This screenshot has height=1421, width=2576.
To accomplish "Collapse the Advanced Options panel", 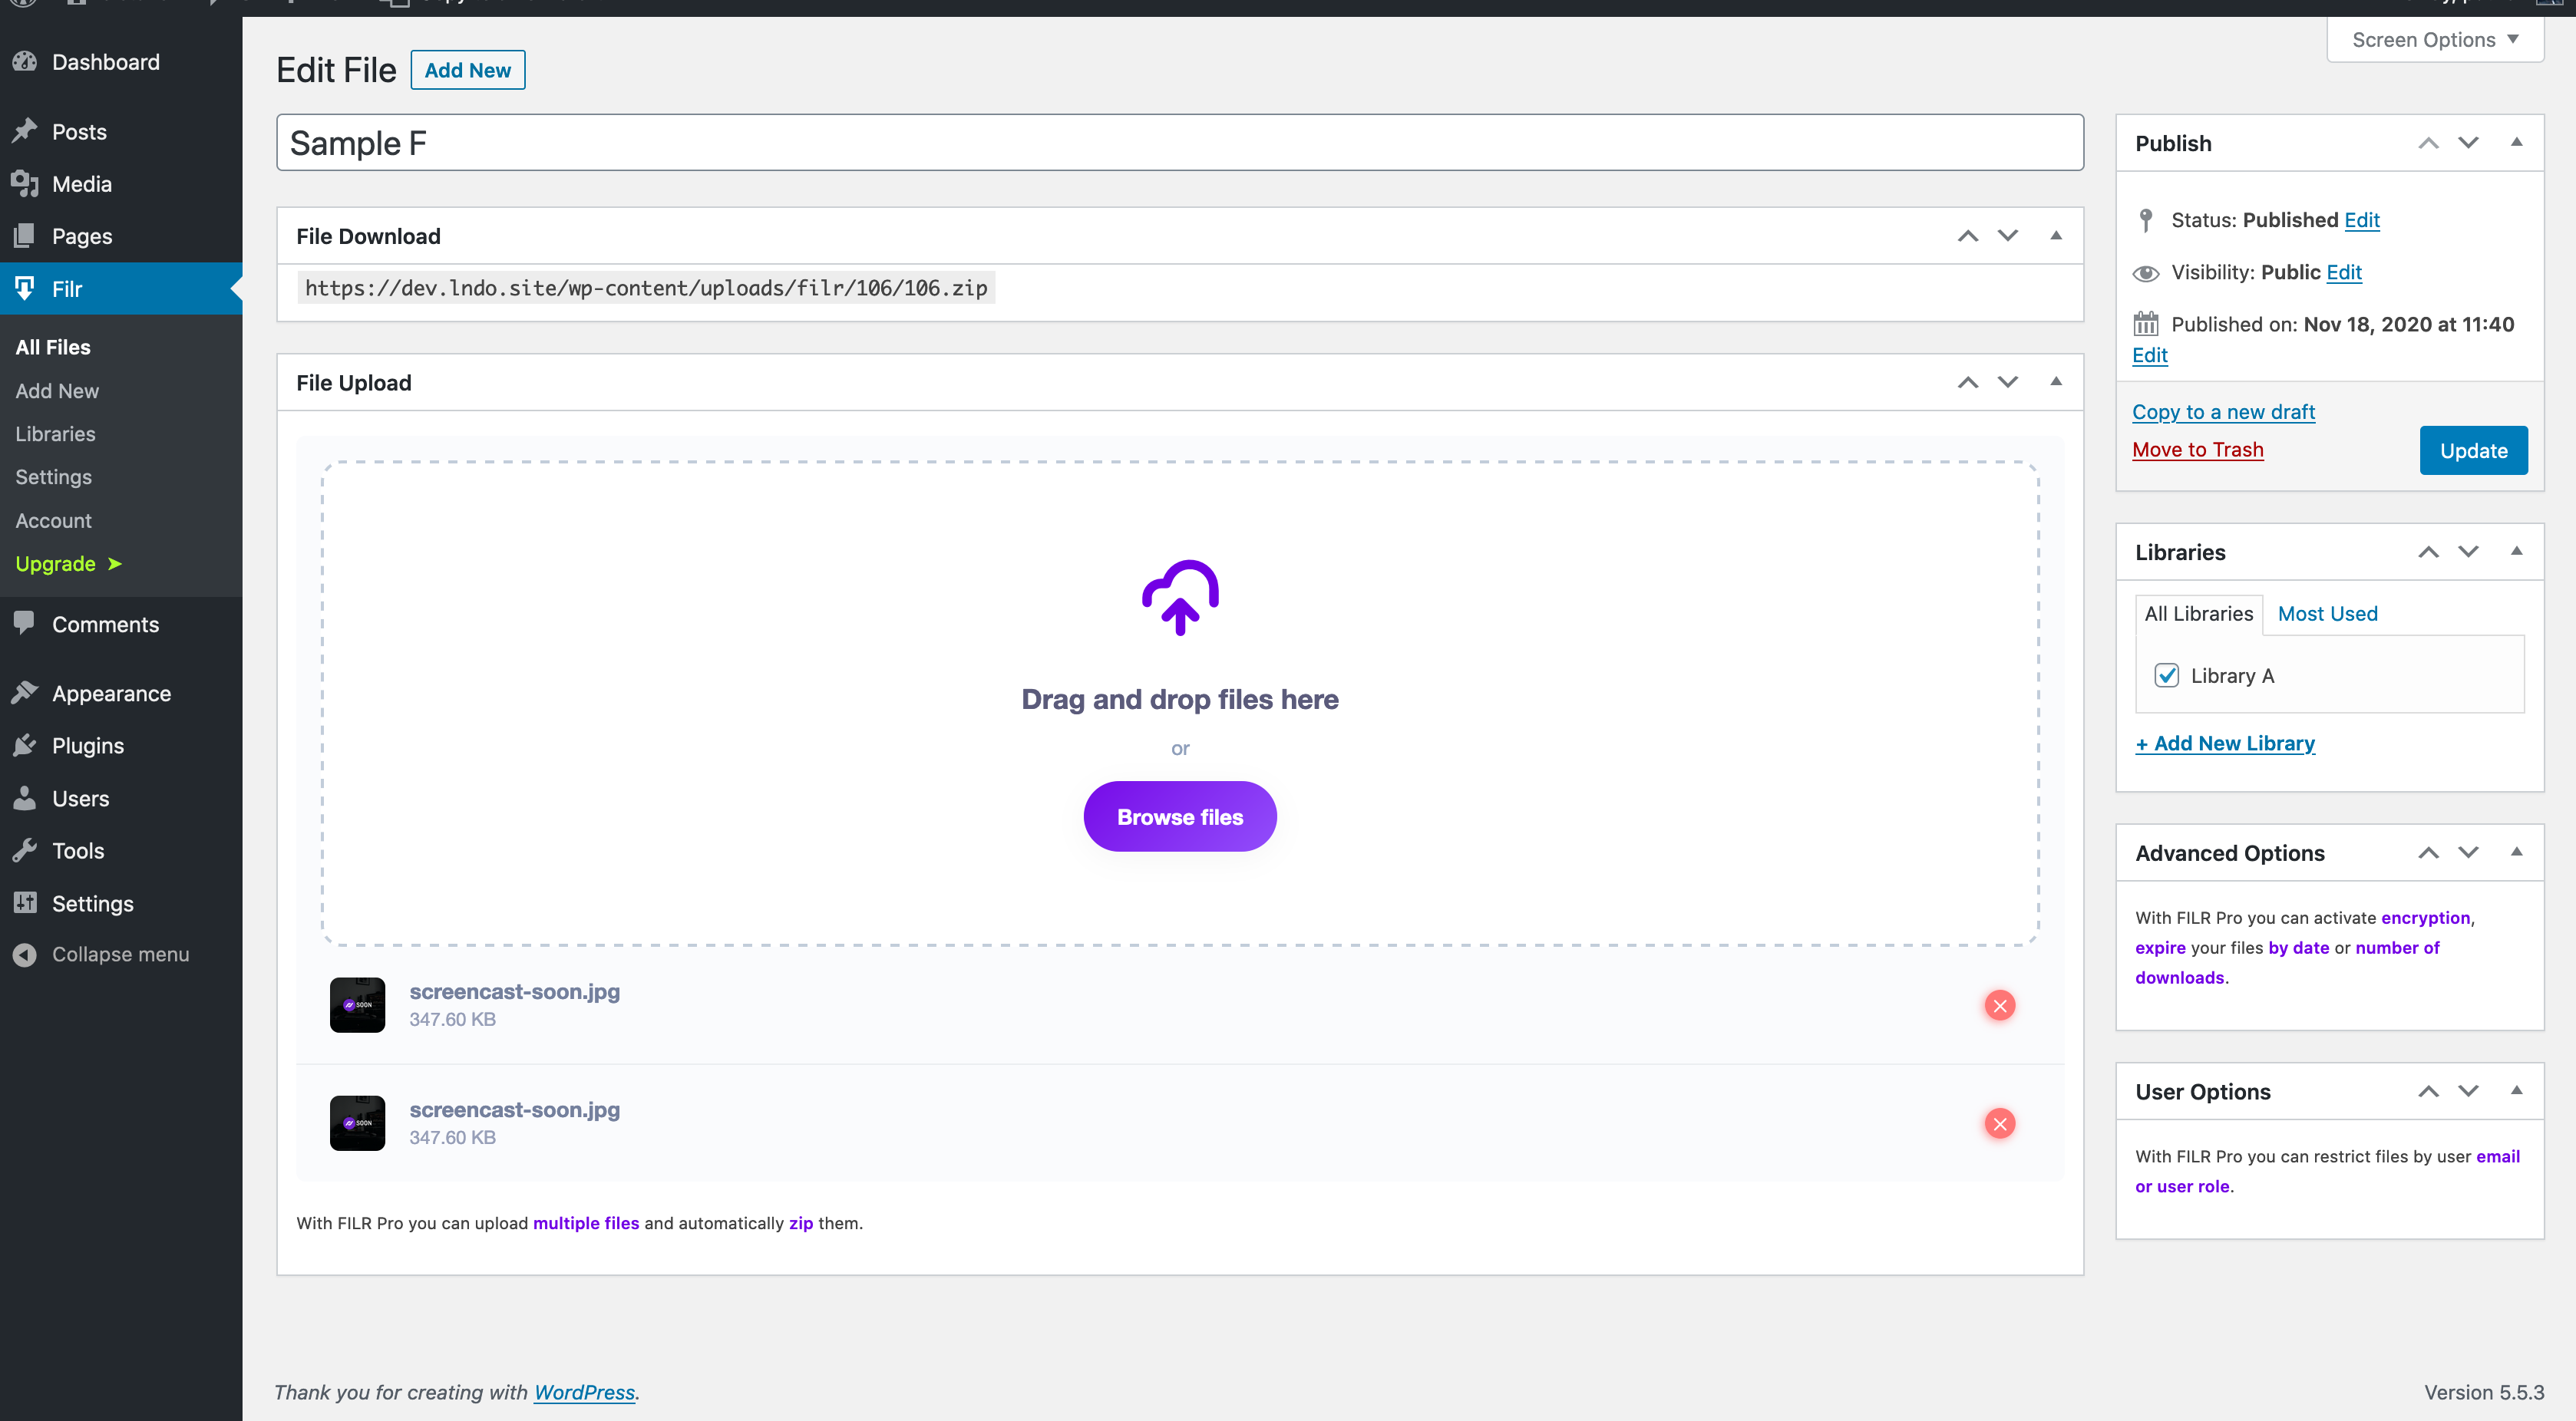I will 2517,852.
